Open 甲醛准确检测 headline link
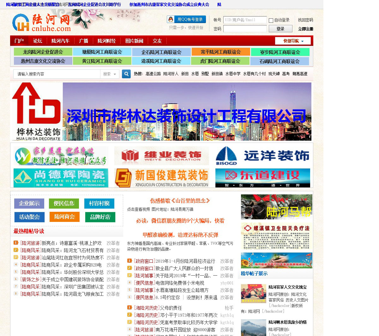Image resolution: width=379 pixels, height=336 pixels. tap(180, 235)
